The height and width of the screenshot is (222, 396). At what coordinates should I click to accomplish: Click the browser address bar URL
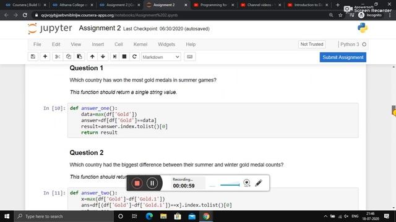click(x=109, y=15)
